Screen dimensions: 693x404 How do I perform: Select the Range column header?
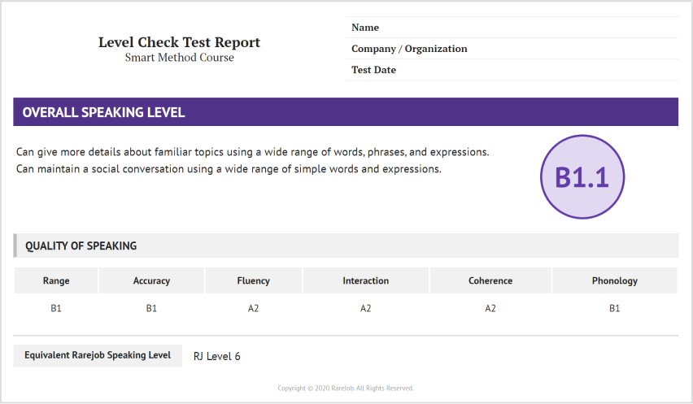(56, 280)
